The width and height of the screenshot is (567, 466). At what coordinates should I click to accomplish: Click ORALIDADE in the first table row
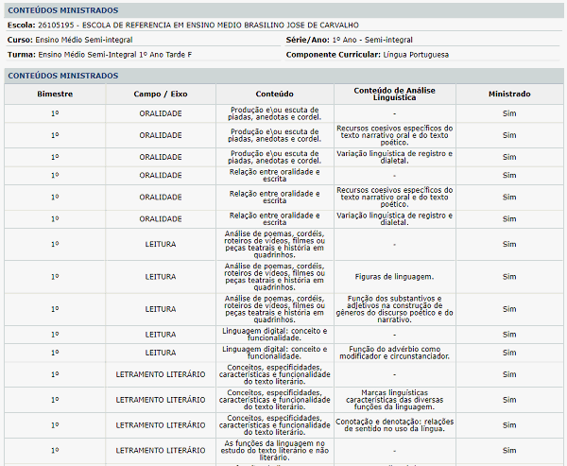[161, 113]
